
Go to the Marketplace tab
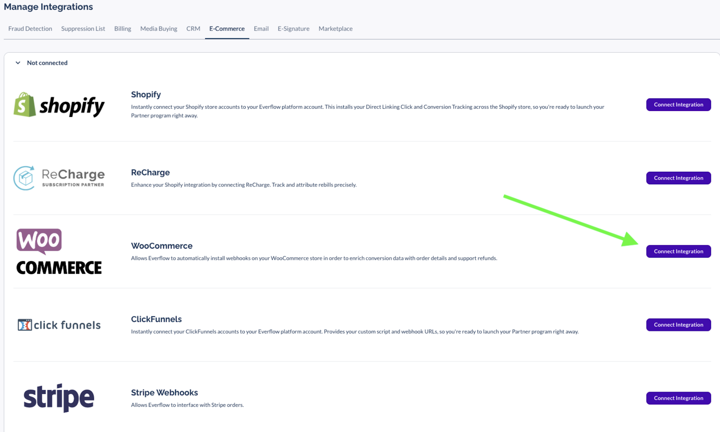coord(336,29)
